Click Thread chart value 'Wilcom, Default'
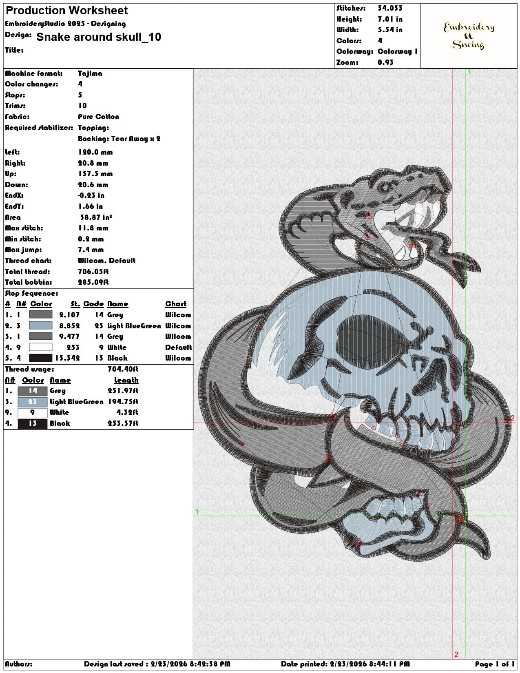Screen dimensions: 520x673 [107, 261]
